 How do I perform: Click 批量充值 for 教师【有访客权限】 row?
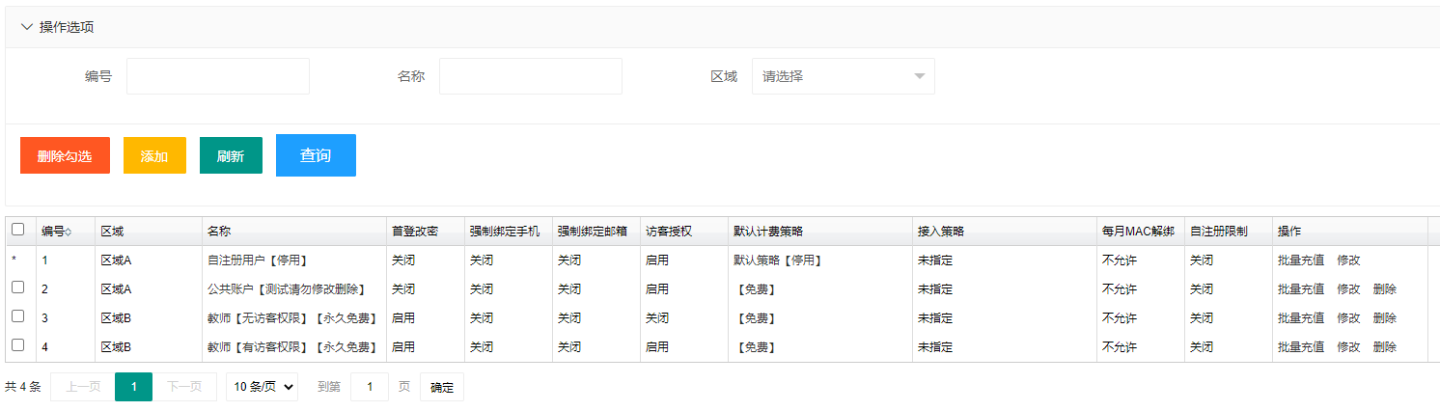tap(1301, 347)
